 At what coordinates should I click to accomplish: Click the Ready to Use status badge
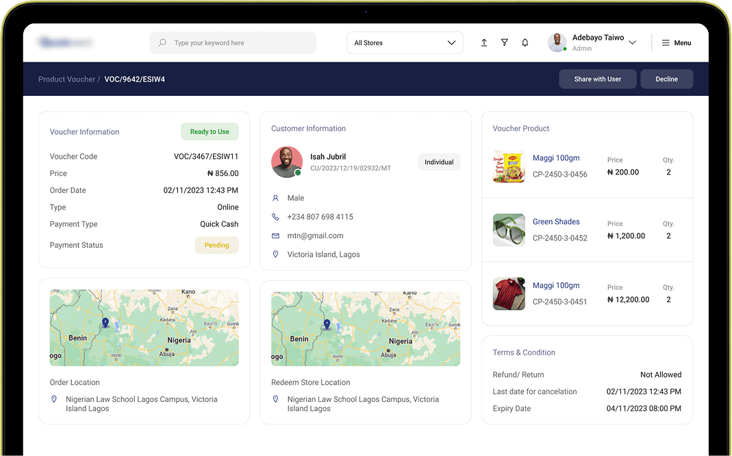point(210,131)
